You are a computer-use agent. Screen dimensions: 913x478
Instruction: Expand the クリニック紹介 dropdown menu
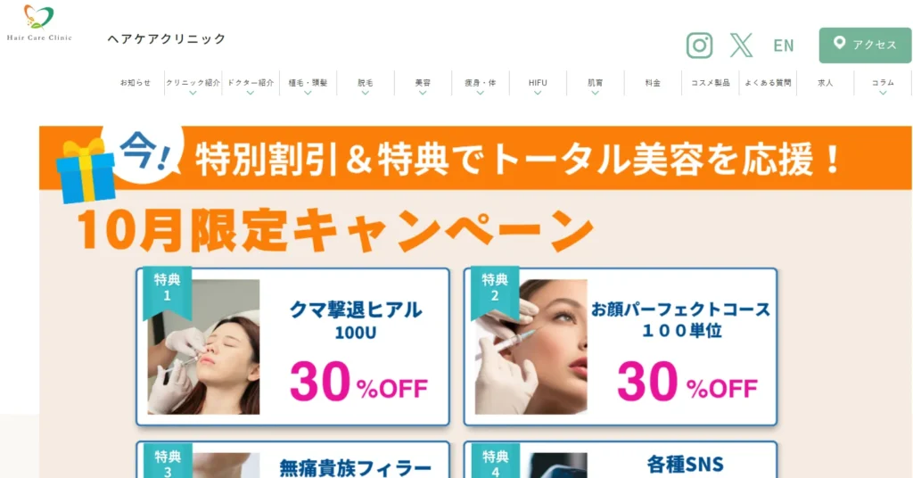193,86
